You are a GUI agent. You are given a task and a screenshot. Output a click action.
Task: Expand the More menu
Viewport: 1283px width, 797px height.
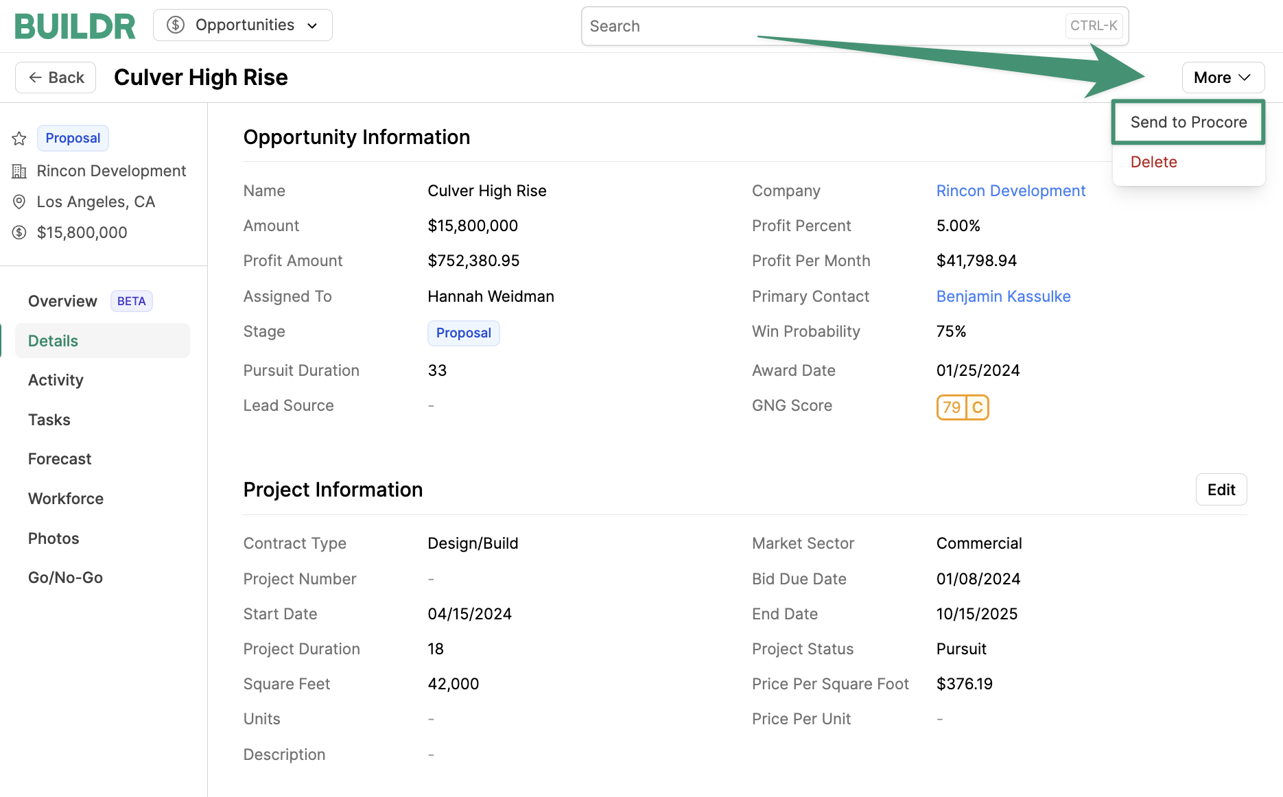click(1223, 78)
